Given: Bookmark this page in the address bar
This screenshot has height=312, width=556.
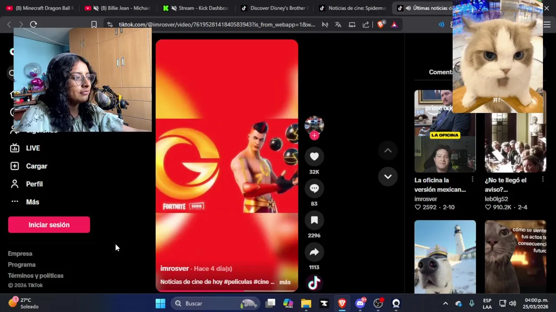Looking at the screenshot, I should [94, 25].
